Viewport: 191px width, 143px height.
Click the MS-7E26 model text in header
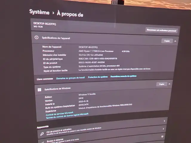(38, 27)
